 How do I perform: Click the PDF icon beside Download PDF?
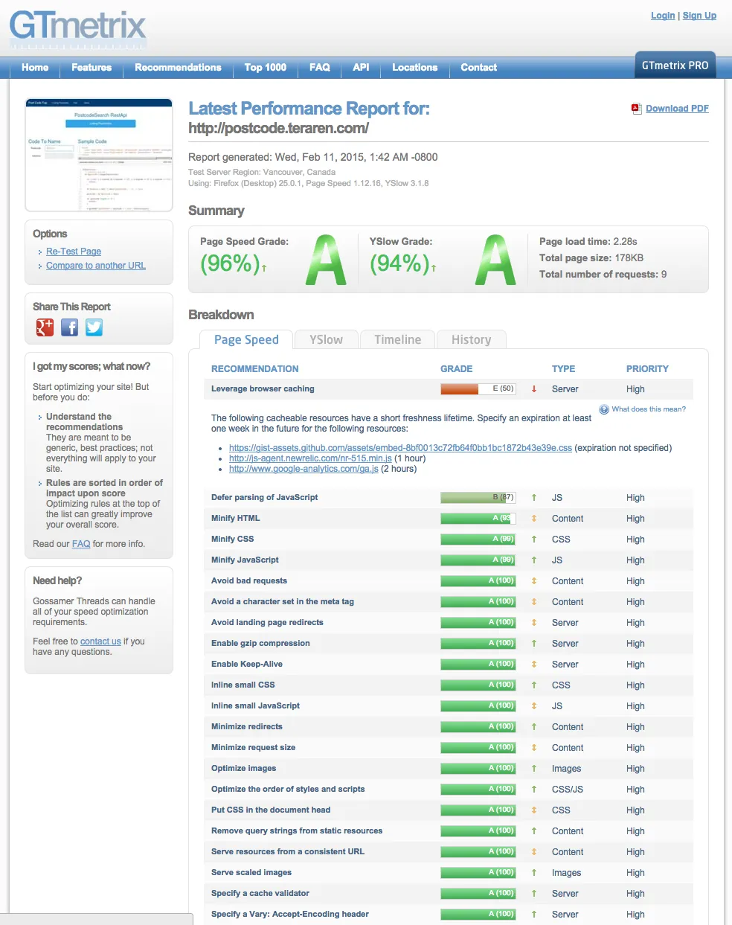click(636, 109)
